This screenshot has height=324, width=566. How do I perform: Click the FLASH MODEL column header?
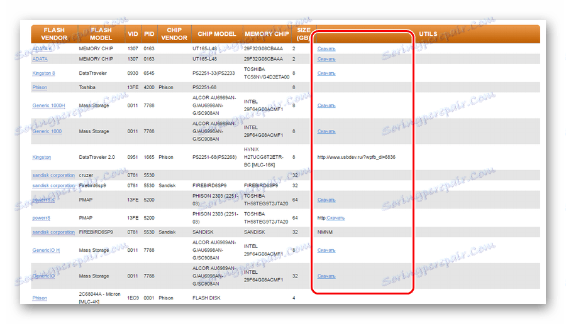click(101, 34)
